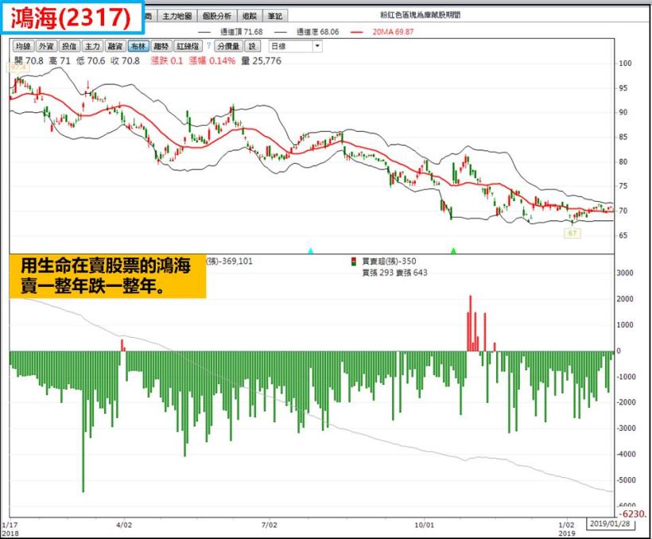Open the 分價量 price-volume view

point(228,46)
